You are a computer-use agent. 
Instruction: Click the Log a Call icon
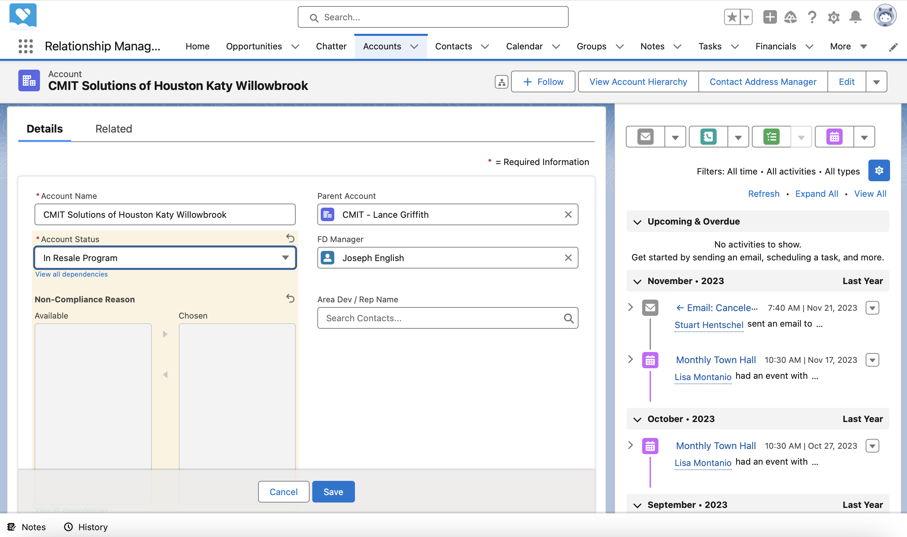(x=708, y=137)
